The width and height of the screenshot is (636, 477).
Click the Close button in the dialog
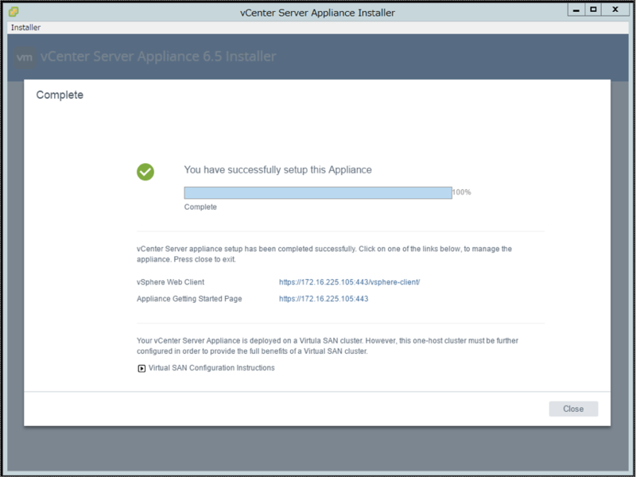tap(573, 409)
